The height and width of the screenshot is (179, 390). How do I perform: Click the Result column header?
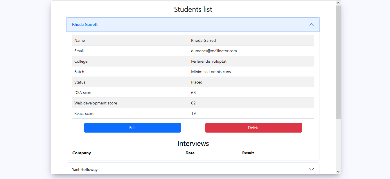click(x=248, y=153)
